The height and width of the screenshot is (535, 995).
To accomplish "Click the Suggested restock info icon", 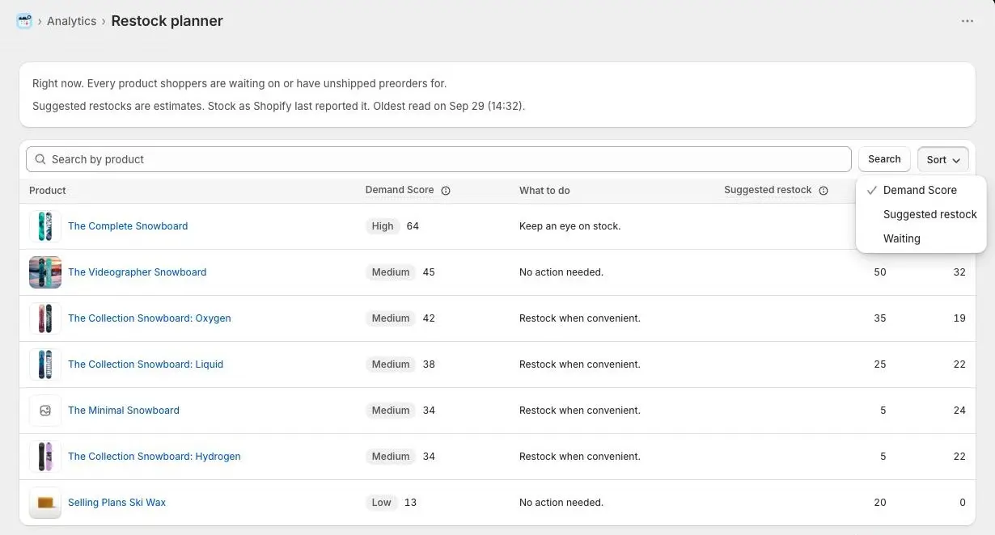I will (824, 191).
